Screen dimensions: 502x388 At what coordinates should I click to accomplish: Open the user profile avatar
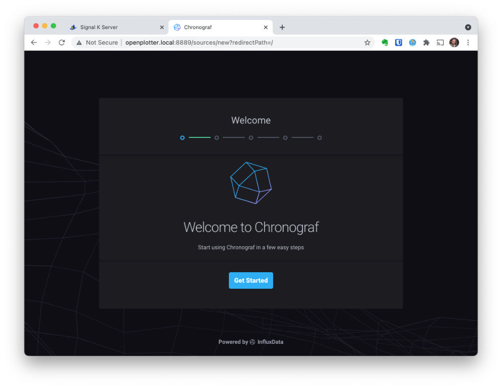[454, 43]
